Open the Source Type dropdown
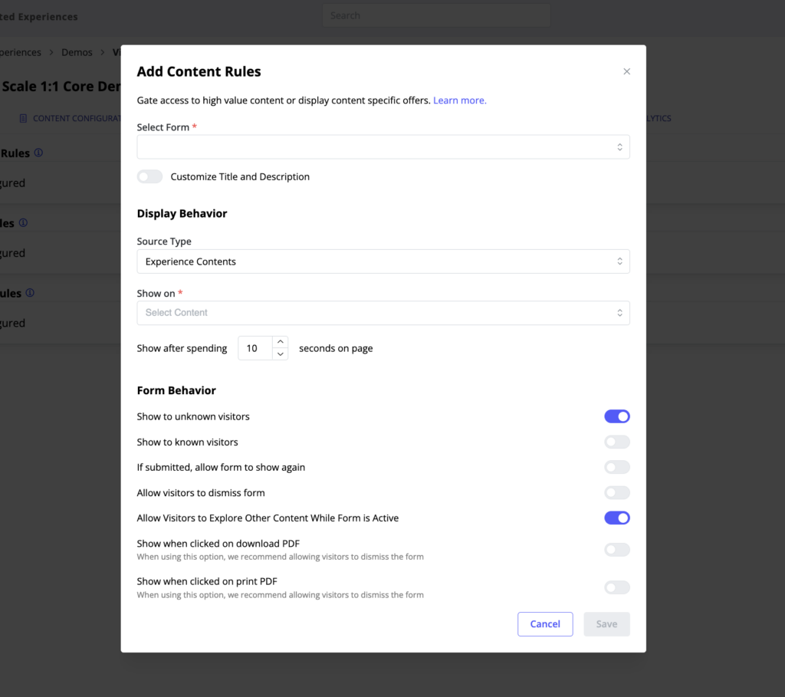785x697 pixels. (x=383, y=261)
